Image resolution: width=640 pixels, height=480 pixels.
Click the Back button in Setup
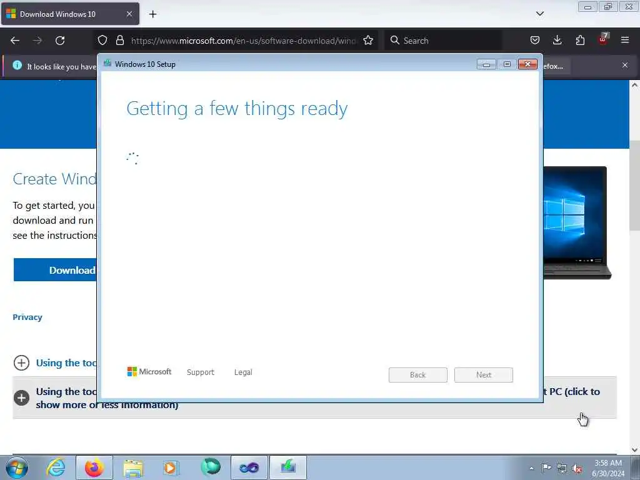pyautogui.click(x=418, y=375)
